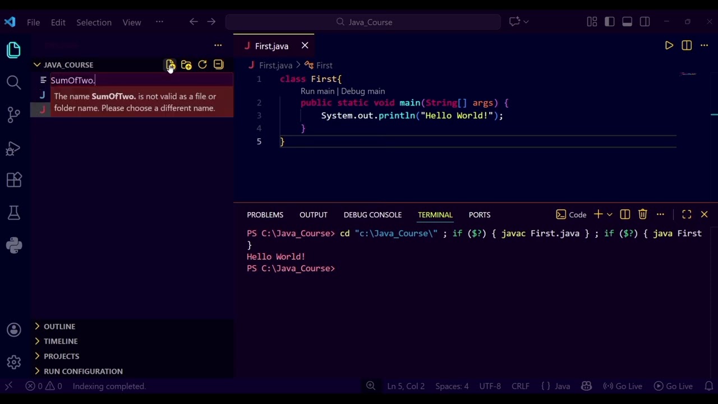Switch to the PROBLEMS panel tab
This screenshot has height=404, width=718.
pyautogui.click(x=265, y=214)
